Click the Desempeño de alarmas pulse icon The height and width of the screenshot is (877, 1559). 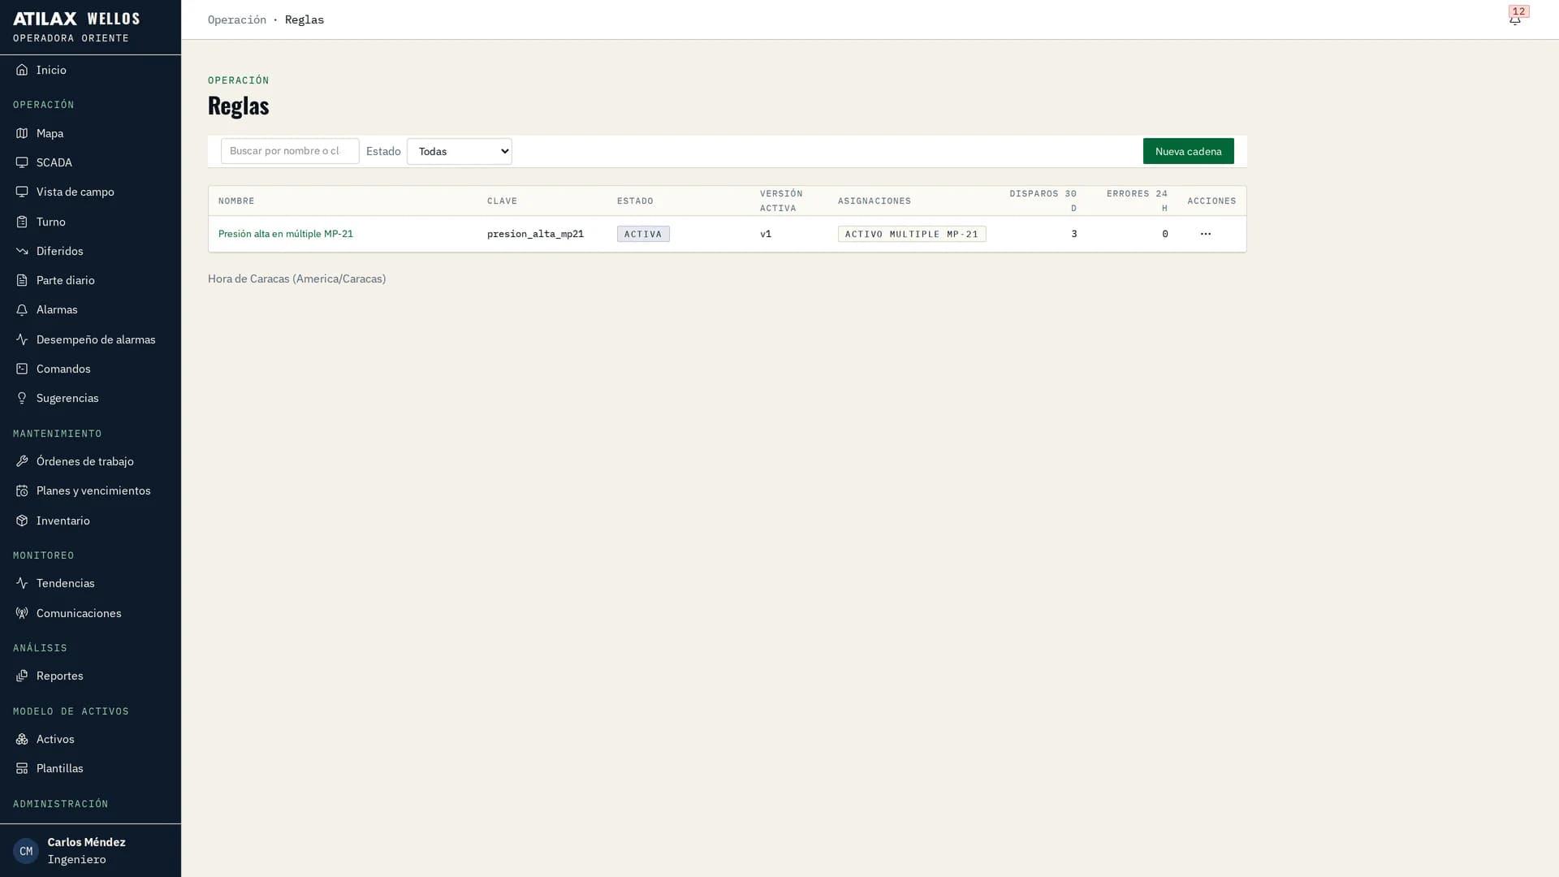pyautogui.click(x=22, y=339)
